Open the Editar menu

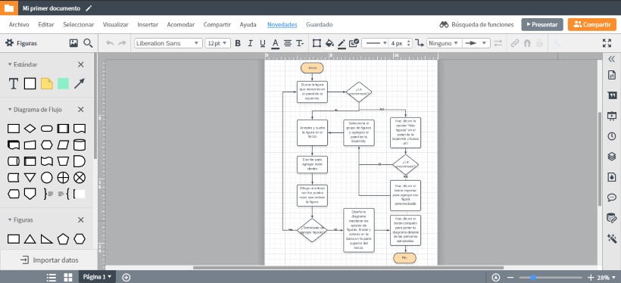pyautogui.click(x=46, y=24)
